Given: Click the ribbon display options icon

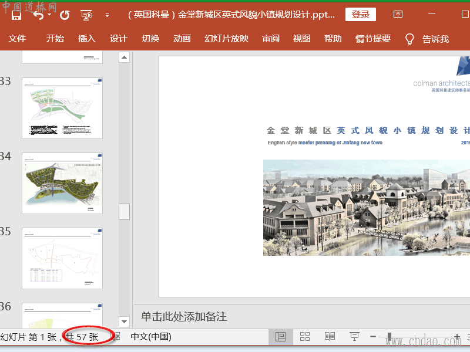Looking at the screenshot, I should click(398, 15).
